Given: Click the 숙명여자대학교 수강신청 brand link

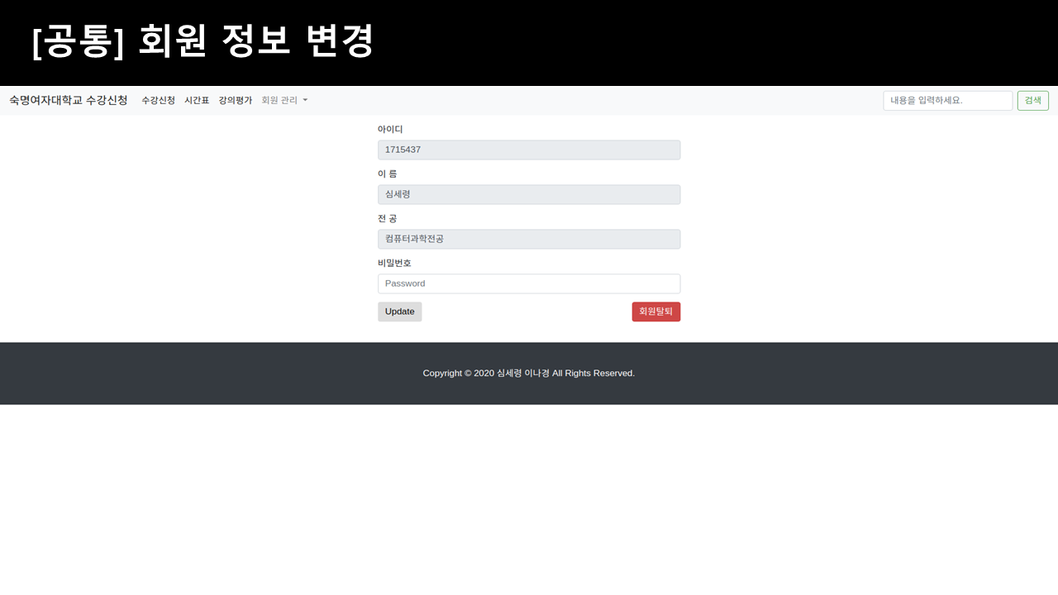Looking at the screenshot, I should 69,100.
